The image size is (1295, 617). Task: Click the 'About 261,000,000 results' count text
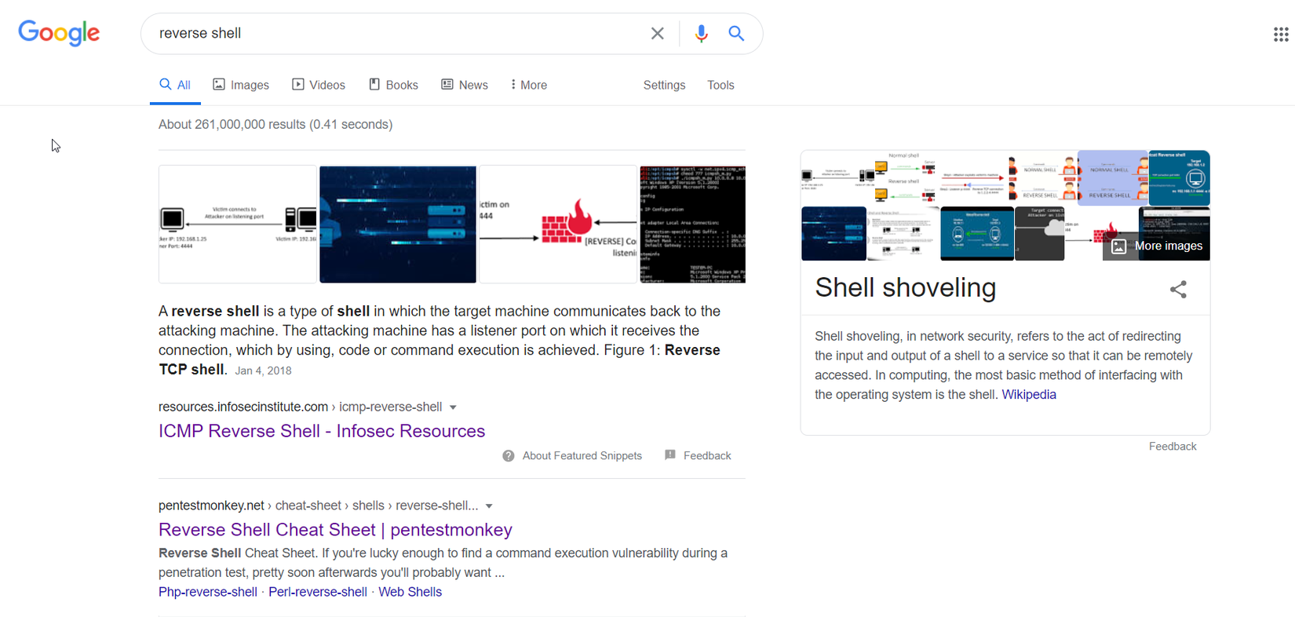click(x=275, y=125)
